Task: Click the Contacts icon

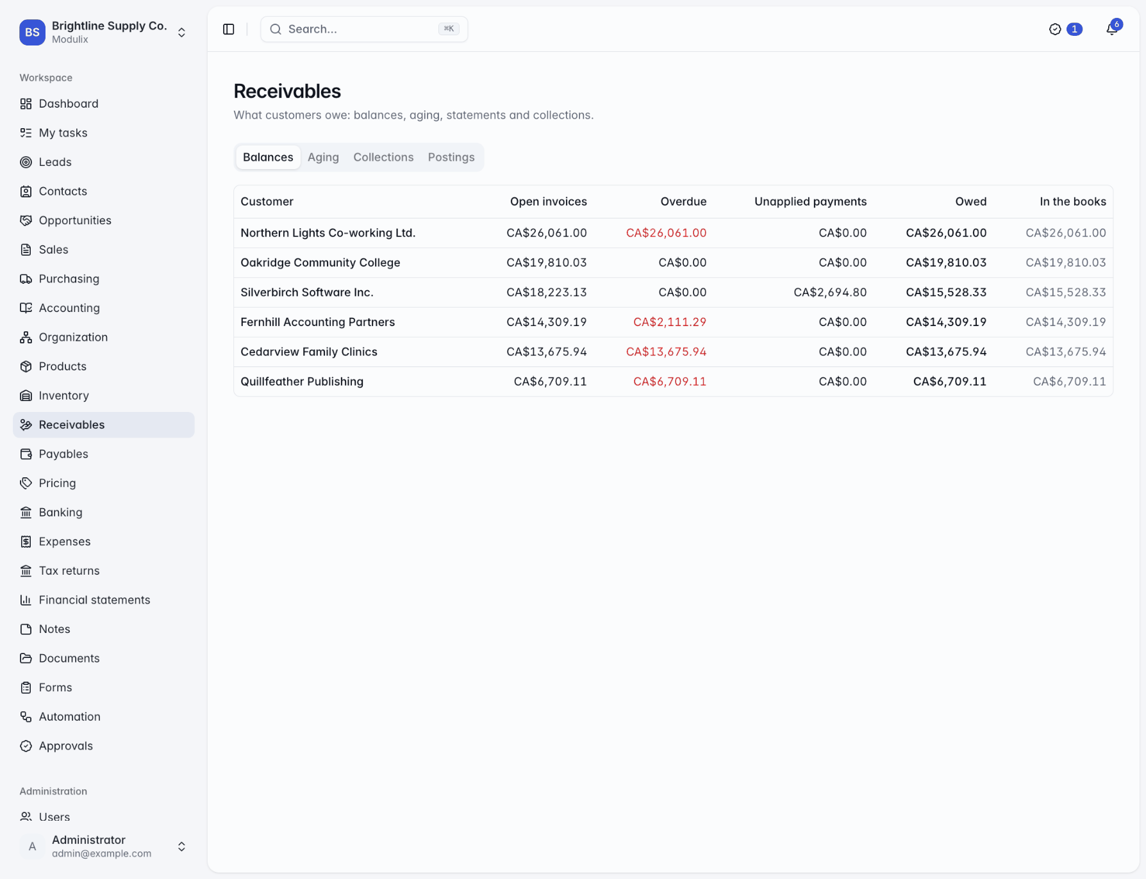Action: [x=26, y=191]
